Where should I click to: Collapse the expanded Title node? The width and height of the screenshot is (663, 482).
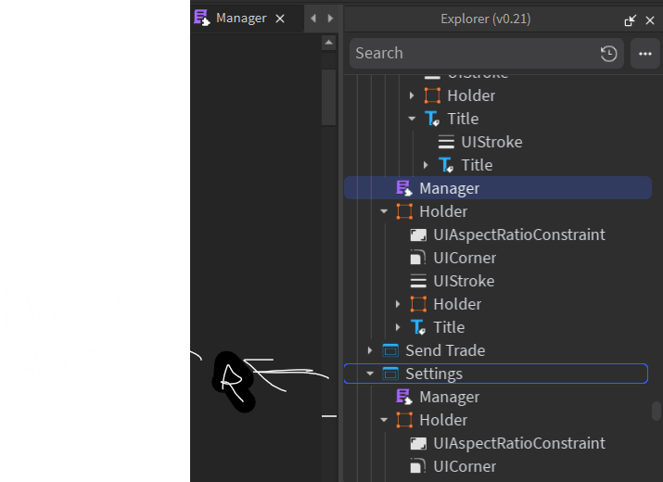[412, 119]
